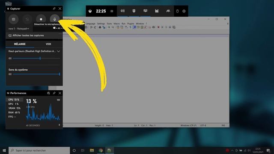Click UTF-8 encoding in the status bar

(203, 125)
